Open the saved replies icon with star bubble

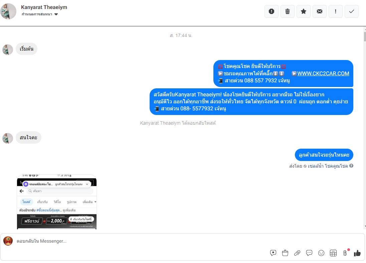coord(273,253)
